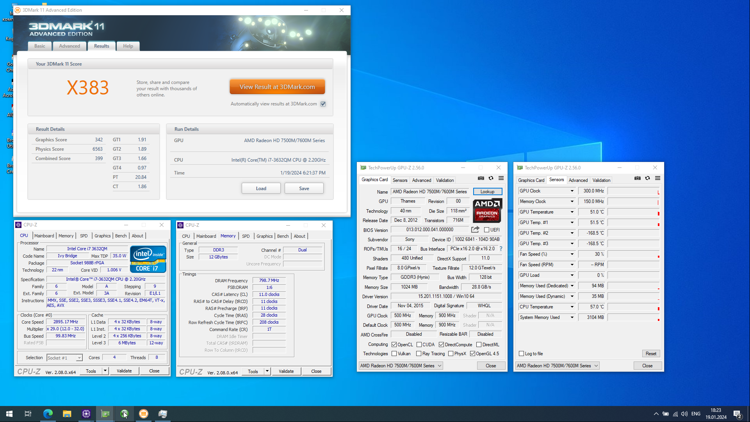The width and height of the screenshot is (750, 422).
Task: Click volume icon in system tray
Action: (684, 414)
